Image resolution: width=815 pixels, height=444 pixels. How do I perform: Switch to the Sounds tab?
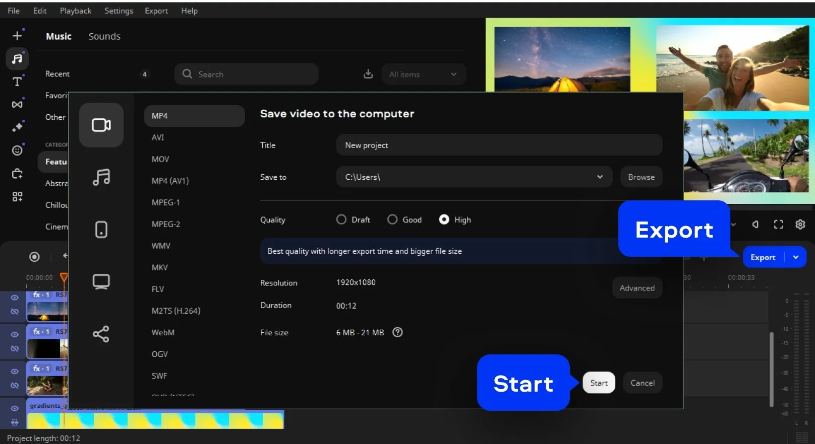click(104, 36)
